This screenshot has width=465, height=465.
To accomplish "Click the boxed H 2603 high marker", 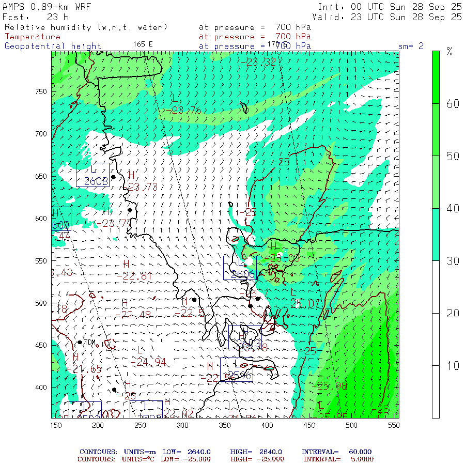I will (x=244, y=337).
